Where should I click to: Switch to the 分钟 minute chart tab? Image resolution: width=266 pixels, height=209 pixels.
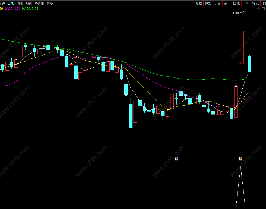pyautogui.click(x=2, y=3)
